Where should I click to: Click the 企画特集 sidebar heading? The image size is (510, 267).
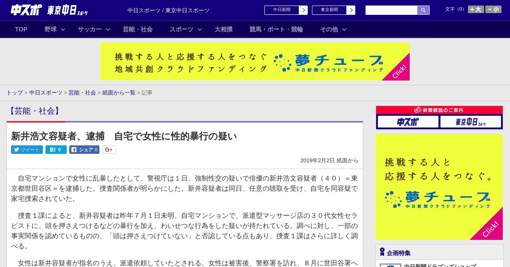coord(399,253)
